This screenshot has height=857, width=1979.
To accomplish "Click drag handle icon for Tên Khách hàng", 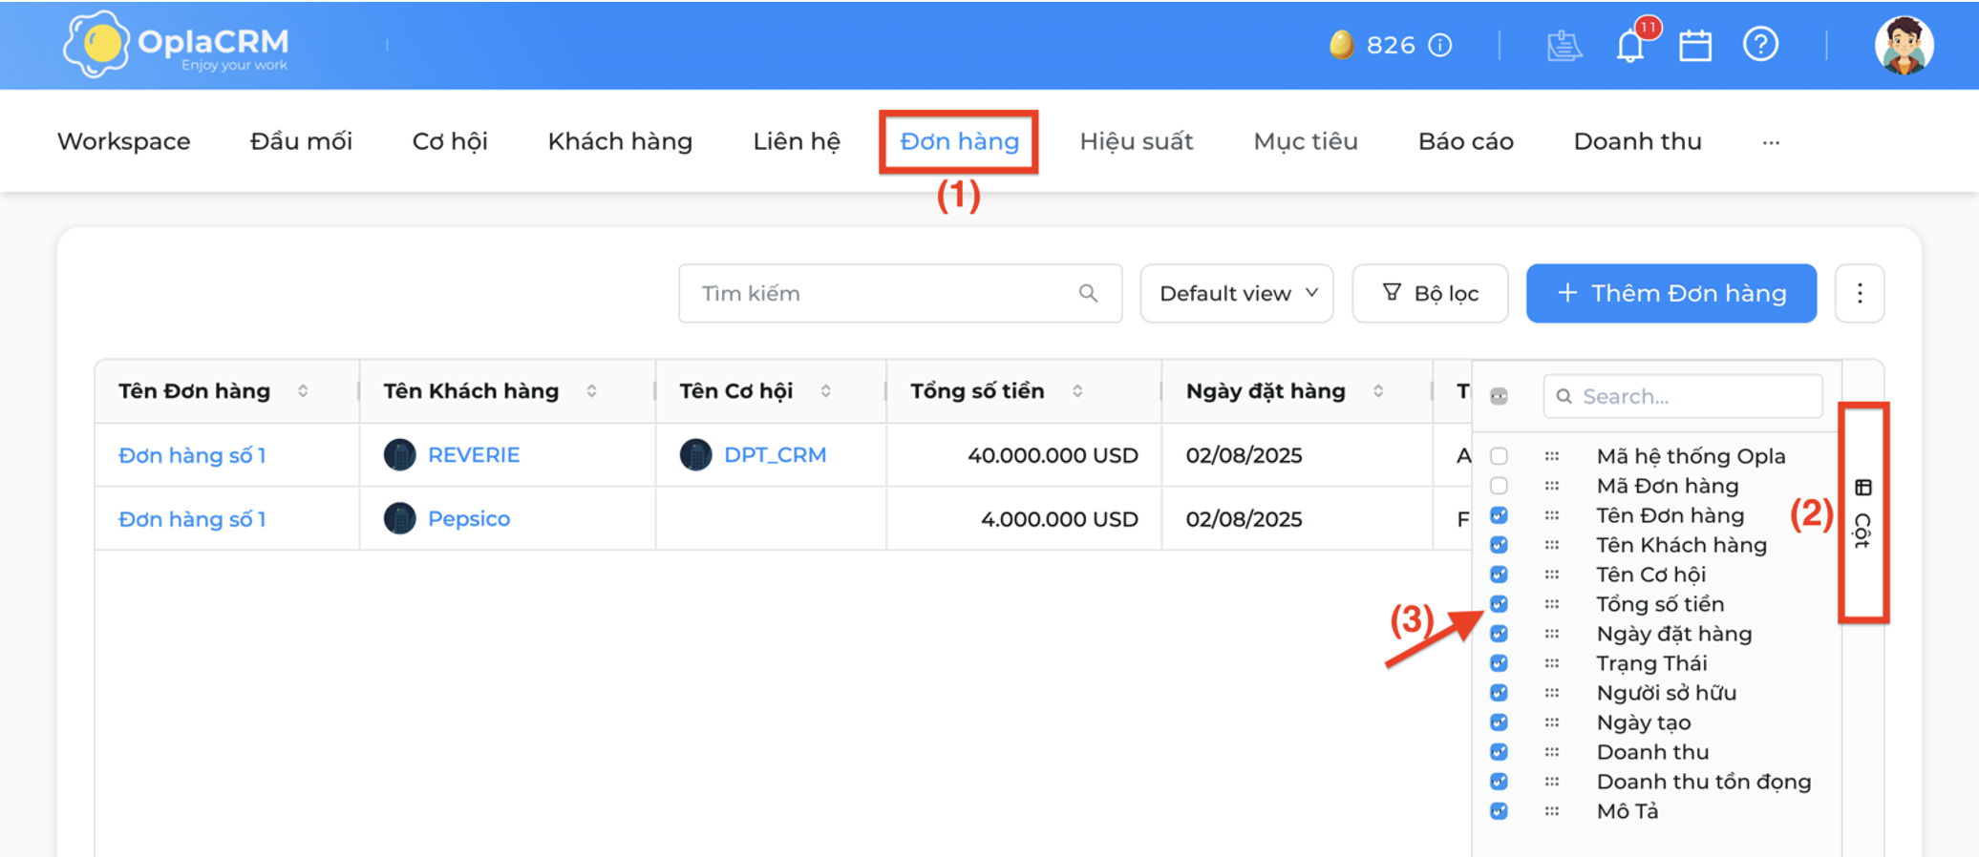I will pos(1552,545).
